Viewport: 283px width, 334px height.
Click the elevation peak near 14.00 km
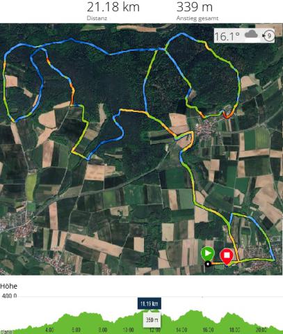coord(191,311)
